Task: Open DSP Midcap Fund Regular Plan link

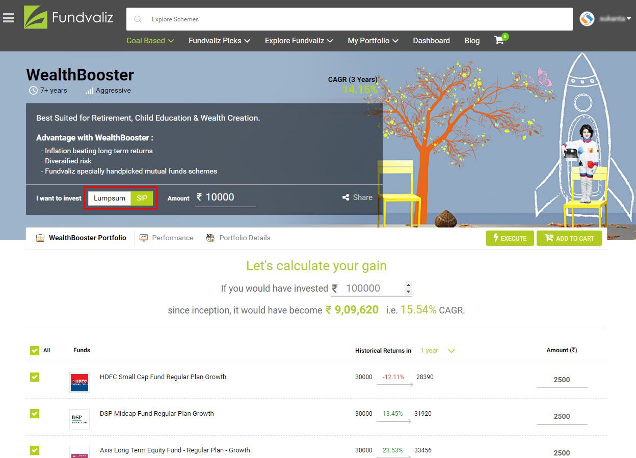Action: click(157, 414)
